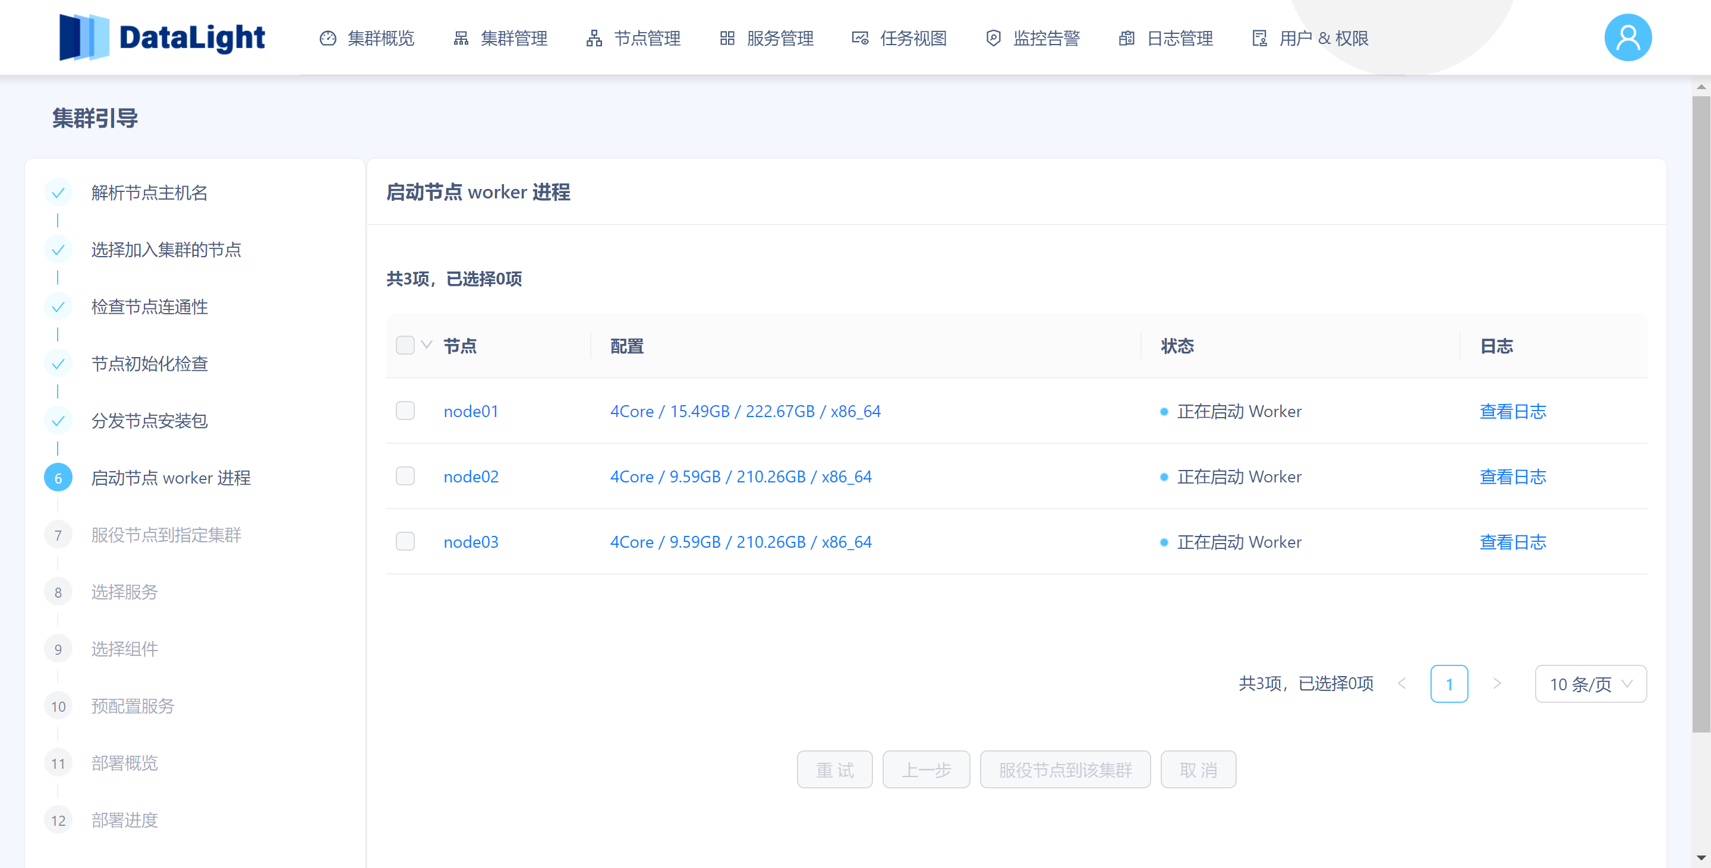View log for node03

[x=1513, y=542]
